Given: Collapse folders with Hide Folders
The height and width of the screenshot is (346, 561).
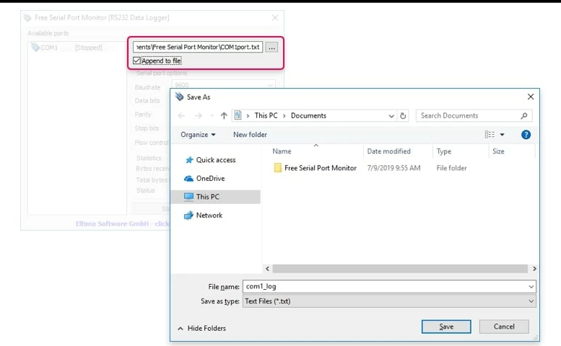Looking at the screenshot, I should pos(201,328).
